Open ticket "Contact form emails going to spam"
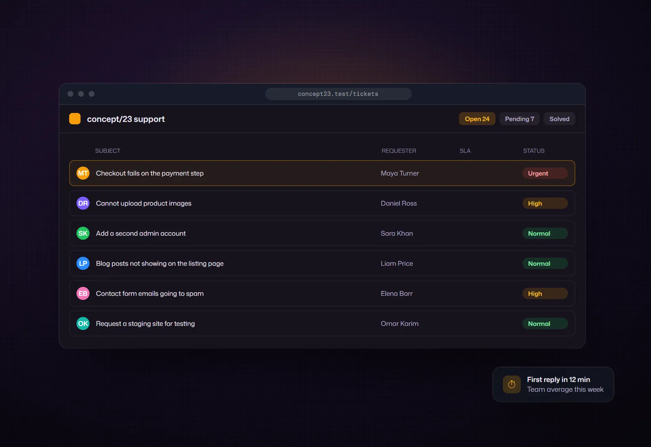The image size is (651, 447). coord(322,293)
